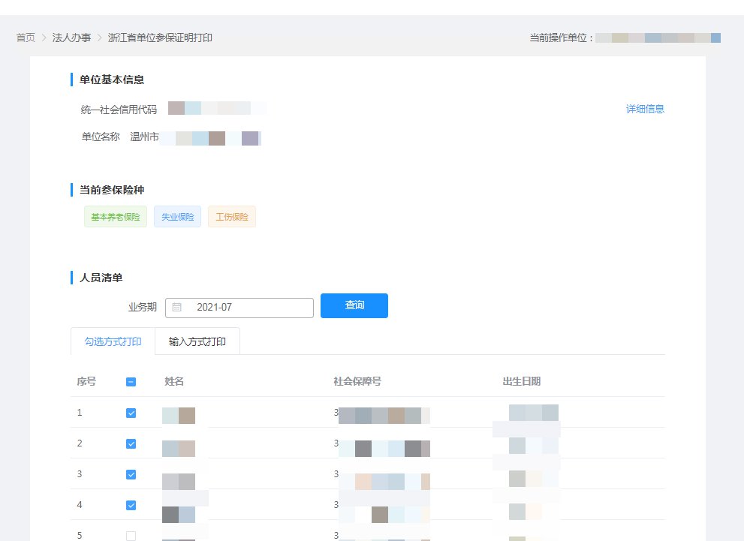Click the 工伤保险 tag

tap(231, 217)
